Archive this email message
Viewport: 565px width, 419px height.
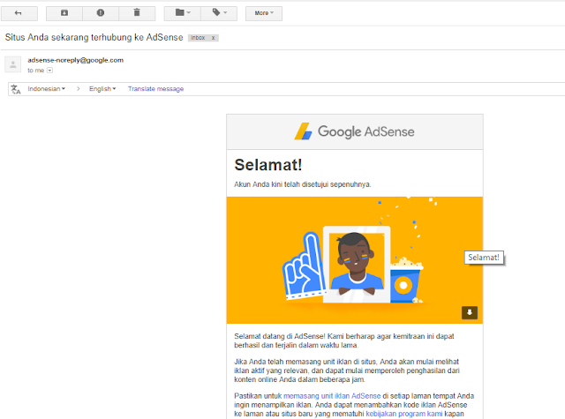64,13
